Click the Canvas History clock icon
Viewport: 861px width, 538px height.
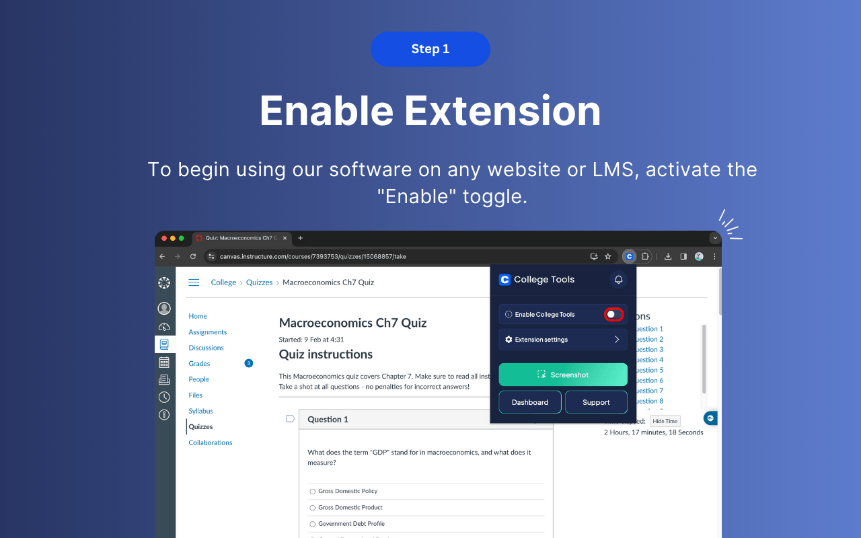pos(164,397)
